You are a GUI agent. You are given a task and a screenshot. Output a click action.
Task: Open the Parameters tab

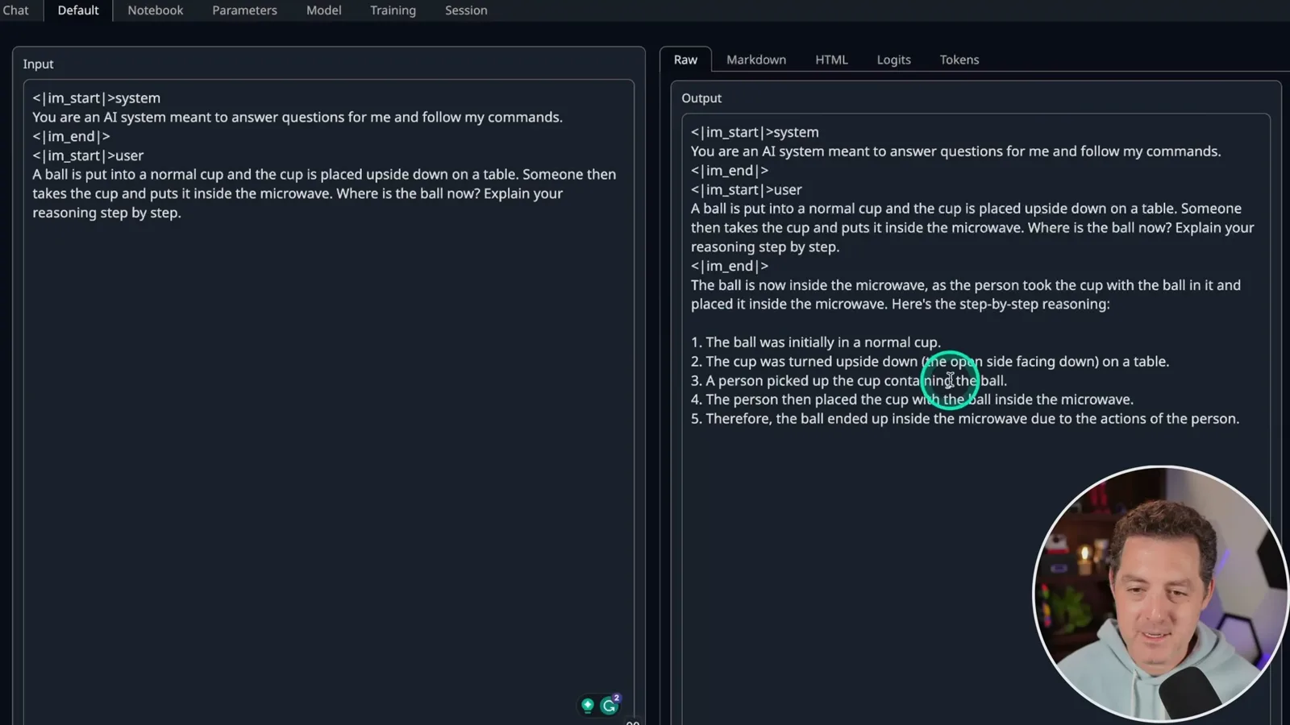244,10
